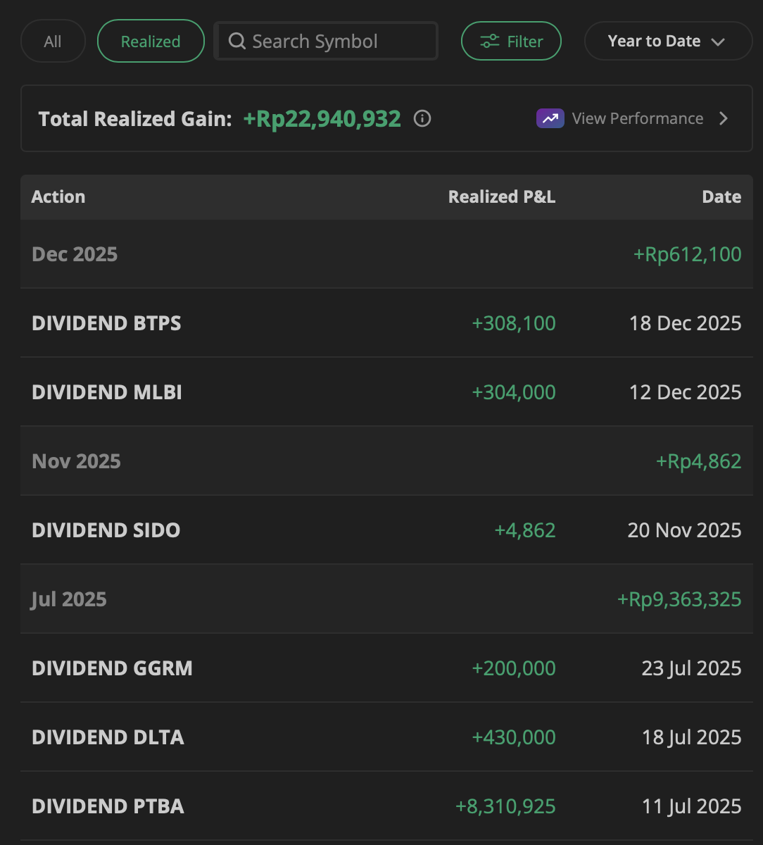The width and height of the screenshot is (763, 845).
Task: Open the View Performance link
Action: (637, 119)
